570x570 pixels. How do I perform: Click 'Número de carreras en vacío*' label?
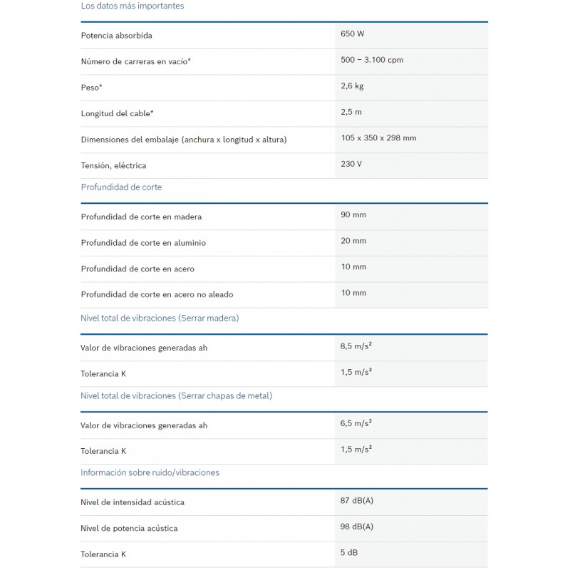point(135,61)
